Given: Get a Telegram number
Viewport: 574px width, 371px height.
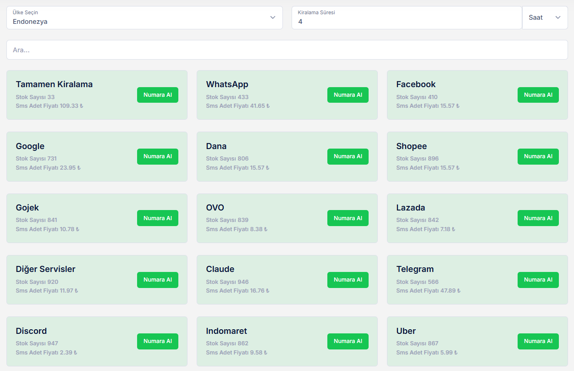Looking at the screenshot, I should click(538, 280).
